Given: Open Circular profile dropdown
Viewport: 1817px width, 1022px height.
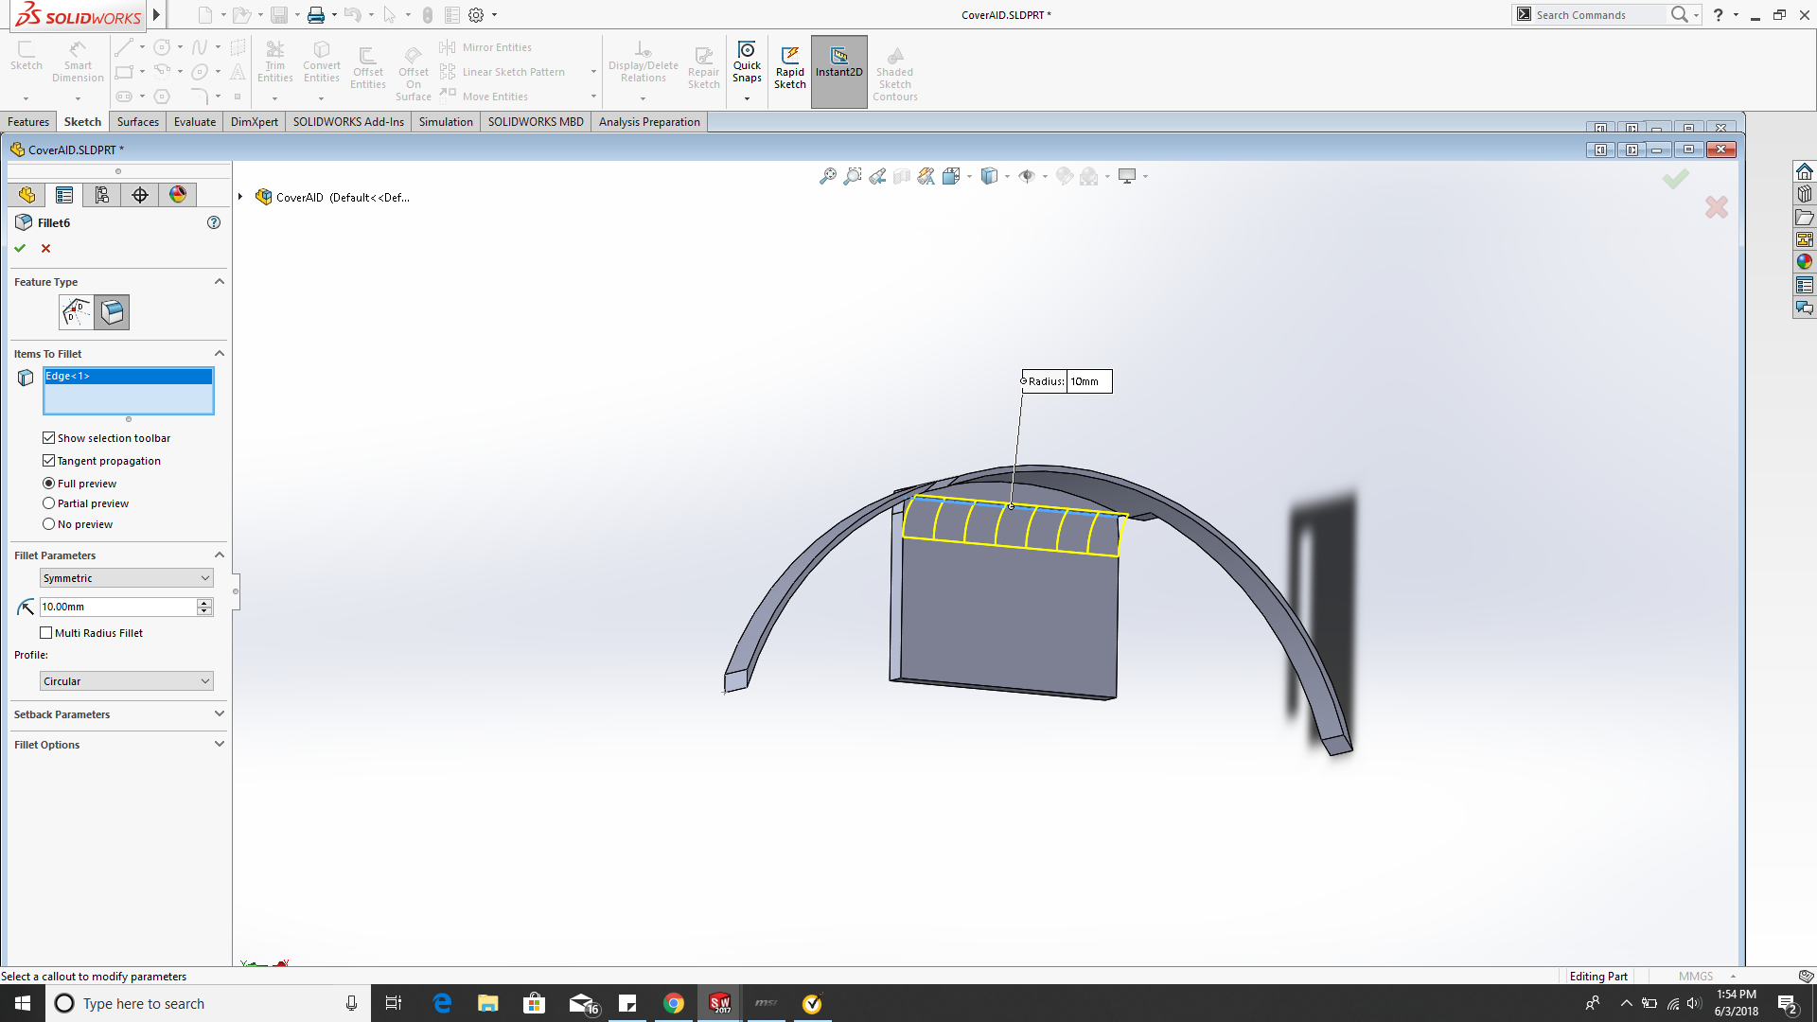Looking at the screenshot, I should [127, 681].
